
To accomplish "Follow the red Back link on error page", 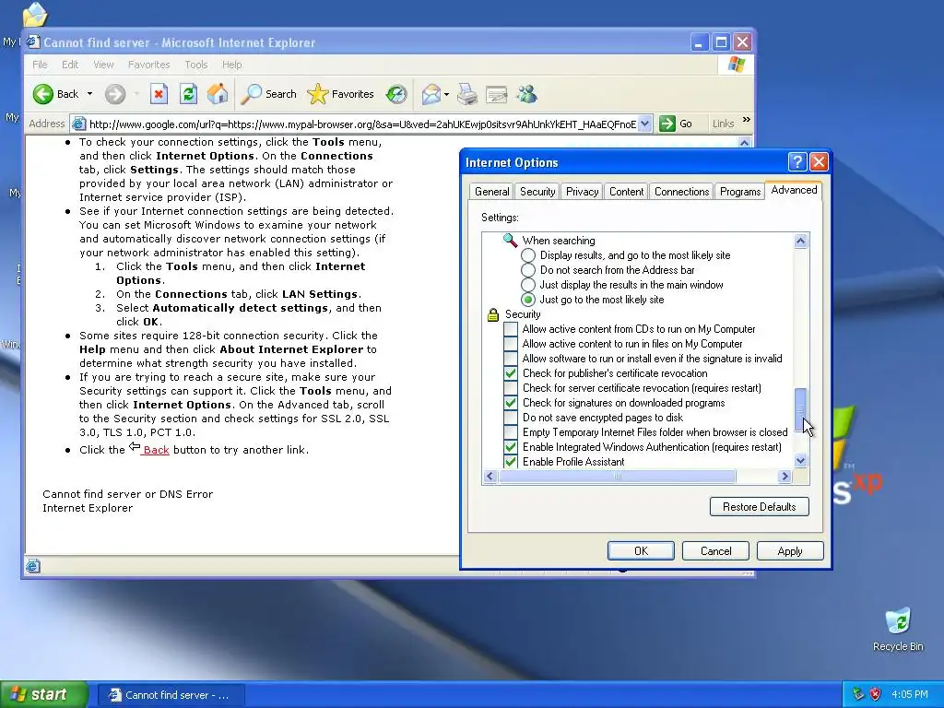I will click(156, 450).
